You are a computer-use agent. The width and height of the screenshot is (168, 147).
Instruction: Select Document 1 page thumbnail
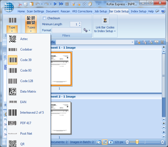point(61,69)
